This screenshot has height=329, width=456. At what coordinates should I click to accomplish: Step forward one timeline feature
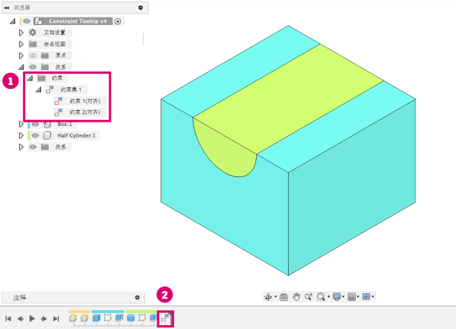click(x=44, y=318)
